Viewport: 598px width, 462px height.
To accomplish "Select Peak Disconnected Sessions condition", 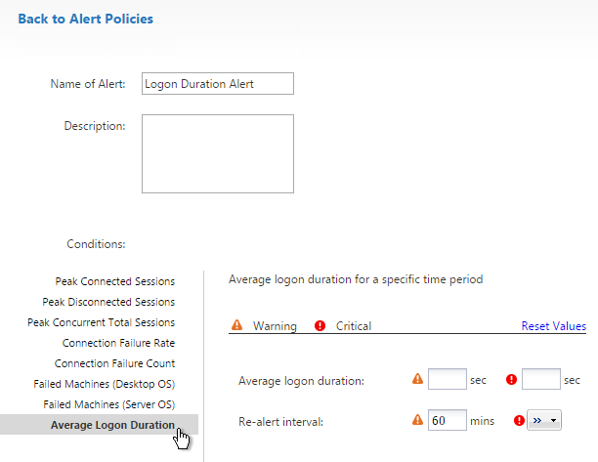I will (x=108, y=302).
